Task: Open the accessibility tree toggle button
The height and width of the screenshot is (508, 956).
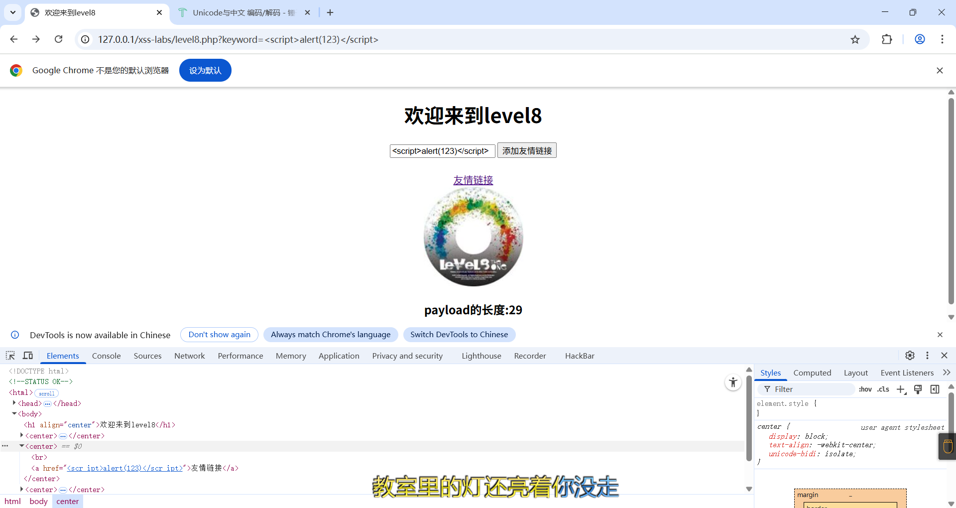Action: 733,382
